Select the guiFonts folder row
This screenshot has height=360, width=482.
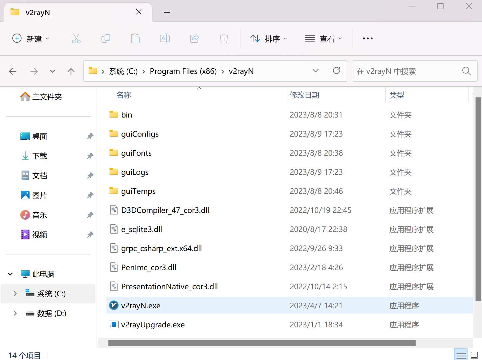(289, 153)
